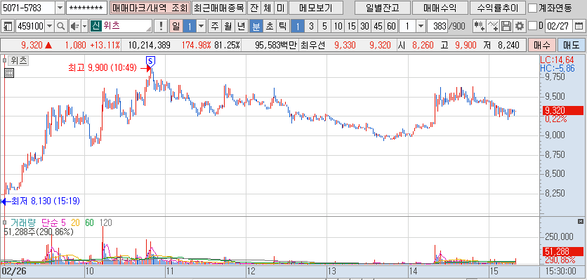Viewport: 587px width, 280px height.
Task: Click the 02/27 date input field
Action: pos(560,26)
